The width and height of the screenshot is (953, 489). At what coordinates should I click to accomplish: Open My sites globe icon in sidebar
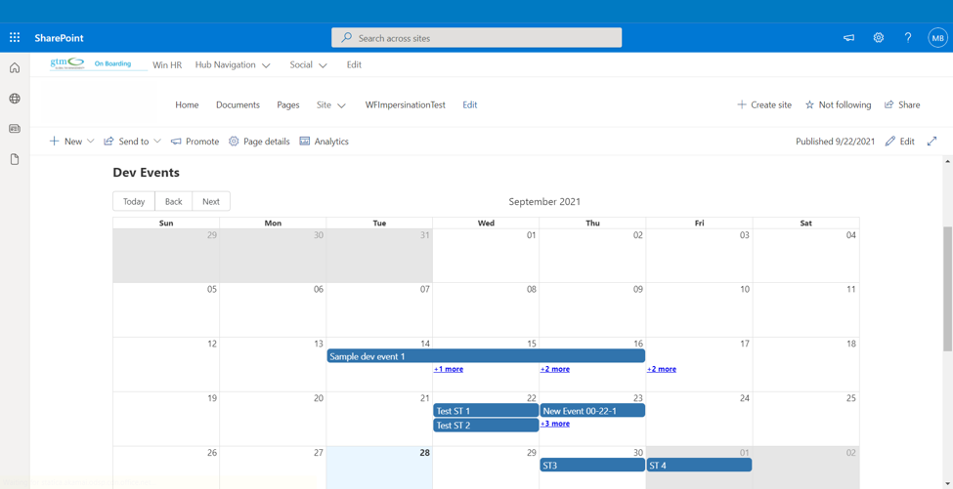tap(15, 99)
